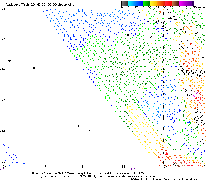Click the magenta 40-45 knots legend segment
206x181 pixels.
pos(183,3)
